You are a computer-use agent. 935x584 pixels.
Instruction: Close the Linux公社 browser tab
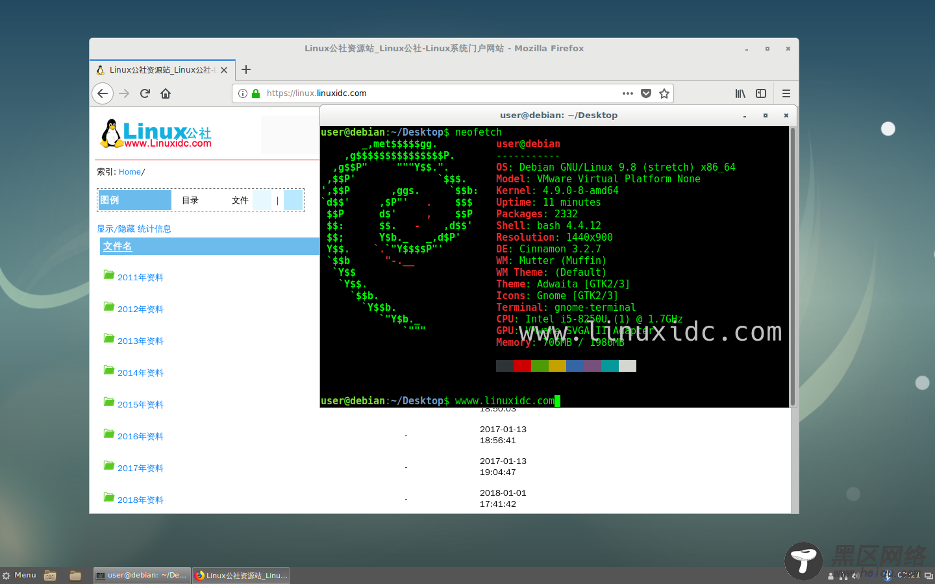point(224,70)
